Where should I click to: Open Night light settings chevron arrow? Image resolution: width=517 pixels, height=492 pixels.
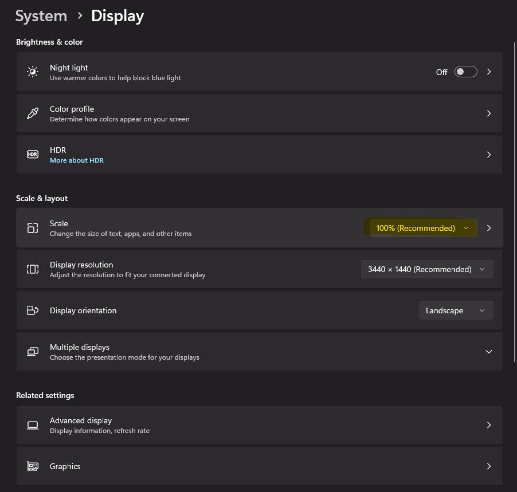(x=489, y=72)
